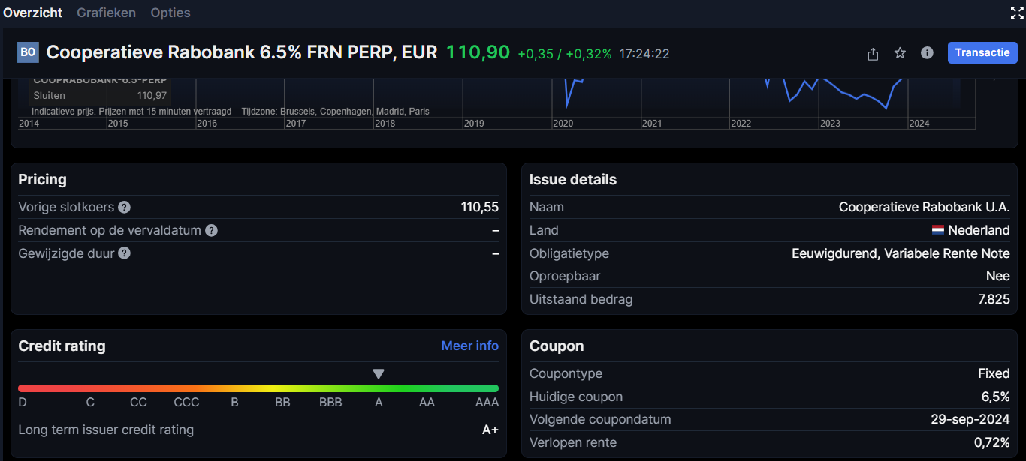Click the AAA label on rating scale
This screenshot has width=1026, height=461.
[x=487, y=402]
